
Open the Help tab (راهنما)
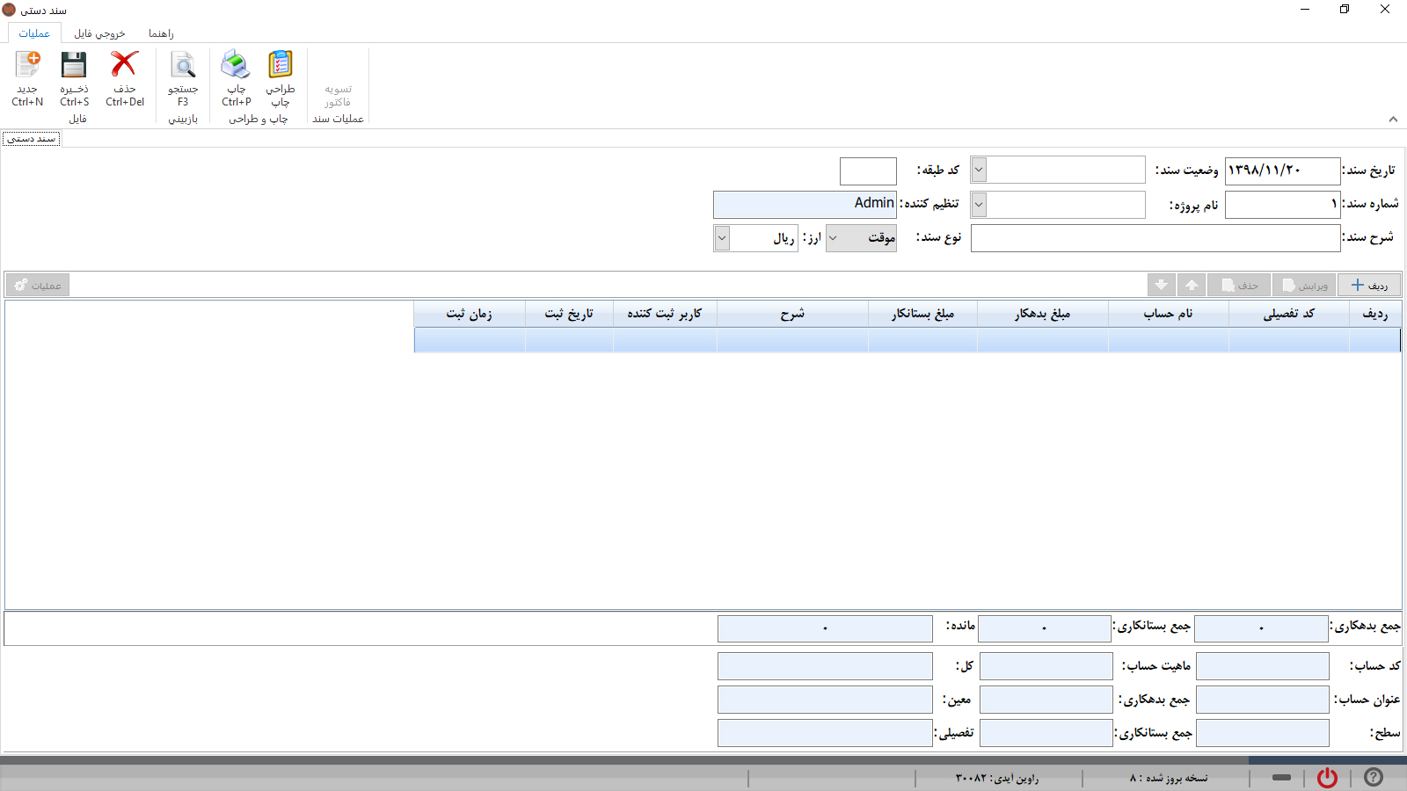point(161,33)
